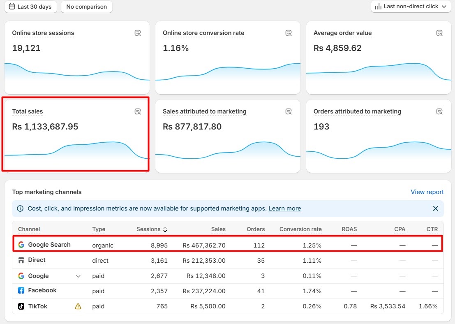Open report icon on Orders attributed to marketing card
This screenshot has height=324, width=455.
coord(439,111)
